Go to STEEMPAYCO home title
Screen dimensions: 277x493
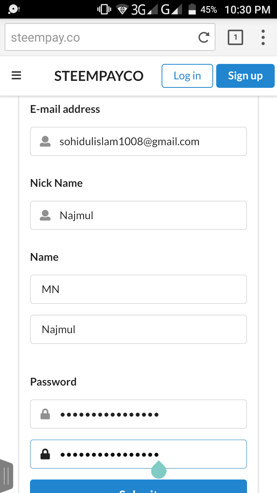point(99,76)
